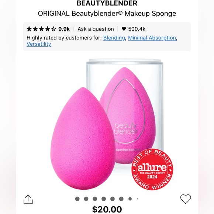Image resolution: width=214 pixels, height=214 pixels.
Task: Tap the small arrow after carousel dots
Action: coord(138,199)
